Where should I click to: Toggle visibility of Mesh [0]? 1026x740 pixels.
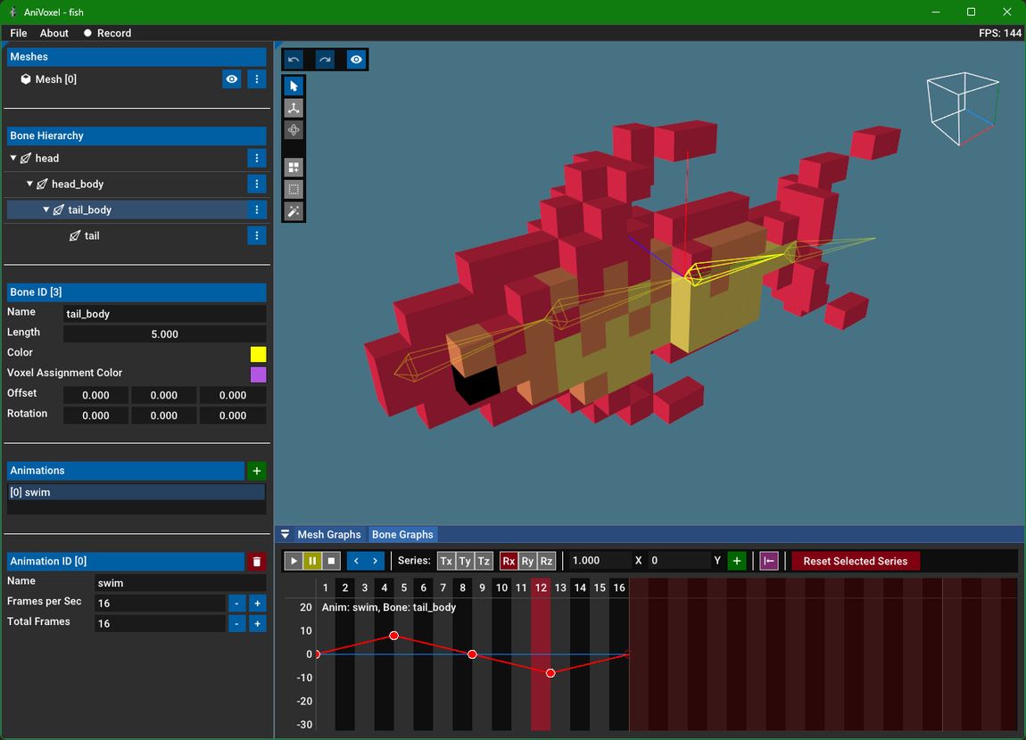[x=231, y=78]
